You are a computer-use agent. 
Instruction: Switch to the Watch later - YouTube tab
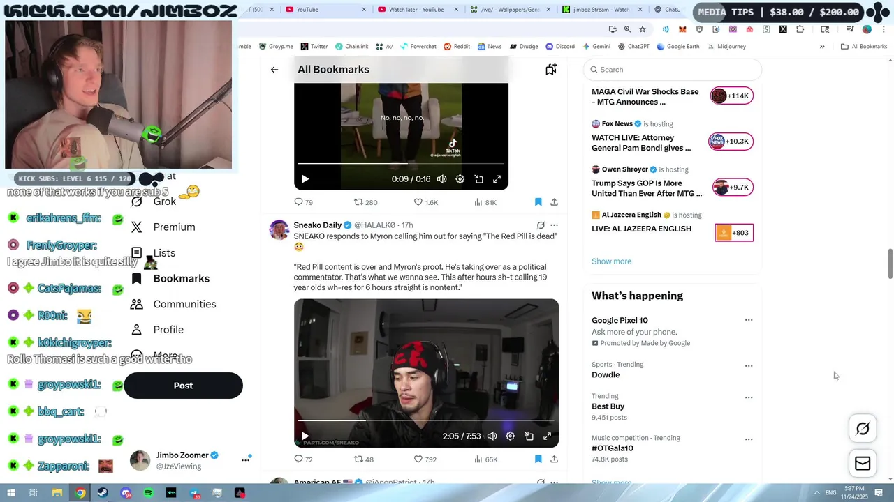click(x=416, y=10)
